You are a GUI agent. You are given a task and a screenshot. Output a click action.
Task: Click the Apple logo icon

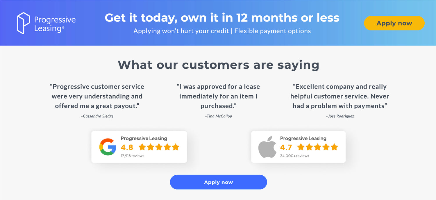pyautogui.click(x=267, y=147)
